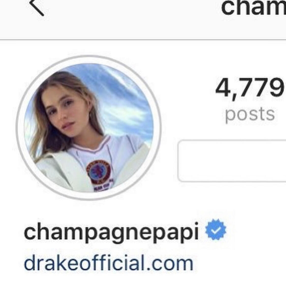Tap the blue verified badge
286x285 pixels.
tap(216, 229)
